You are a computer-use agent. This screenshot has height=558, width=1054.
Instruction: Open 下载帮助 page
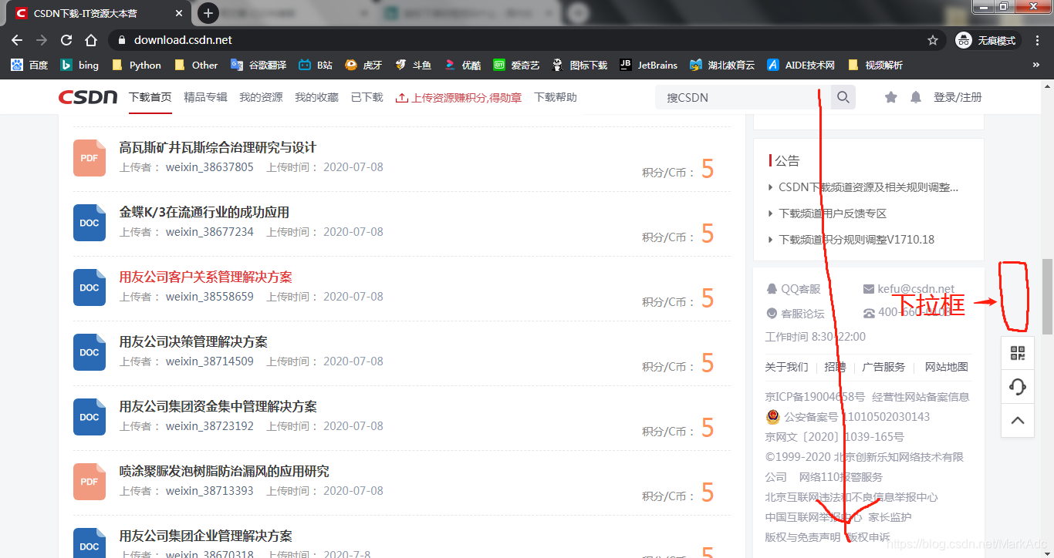(x=556, y=97)
